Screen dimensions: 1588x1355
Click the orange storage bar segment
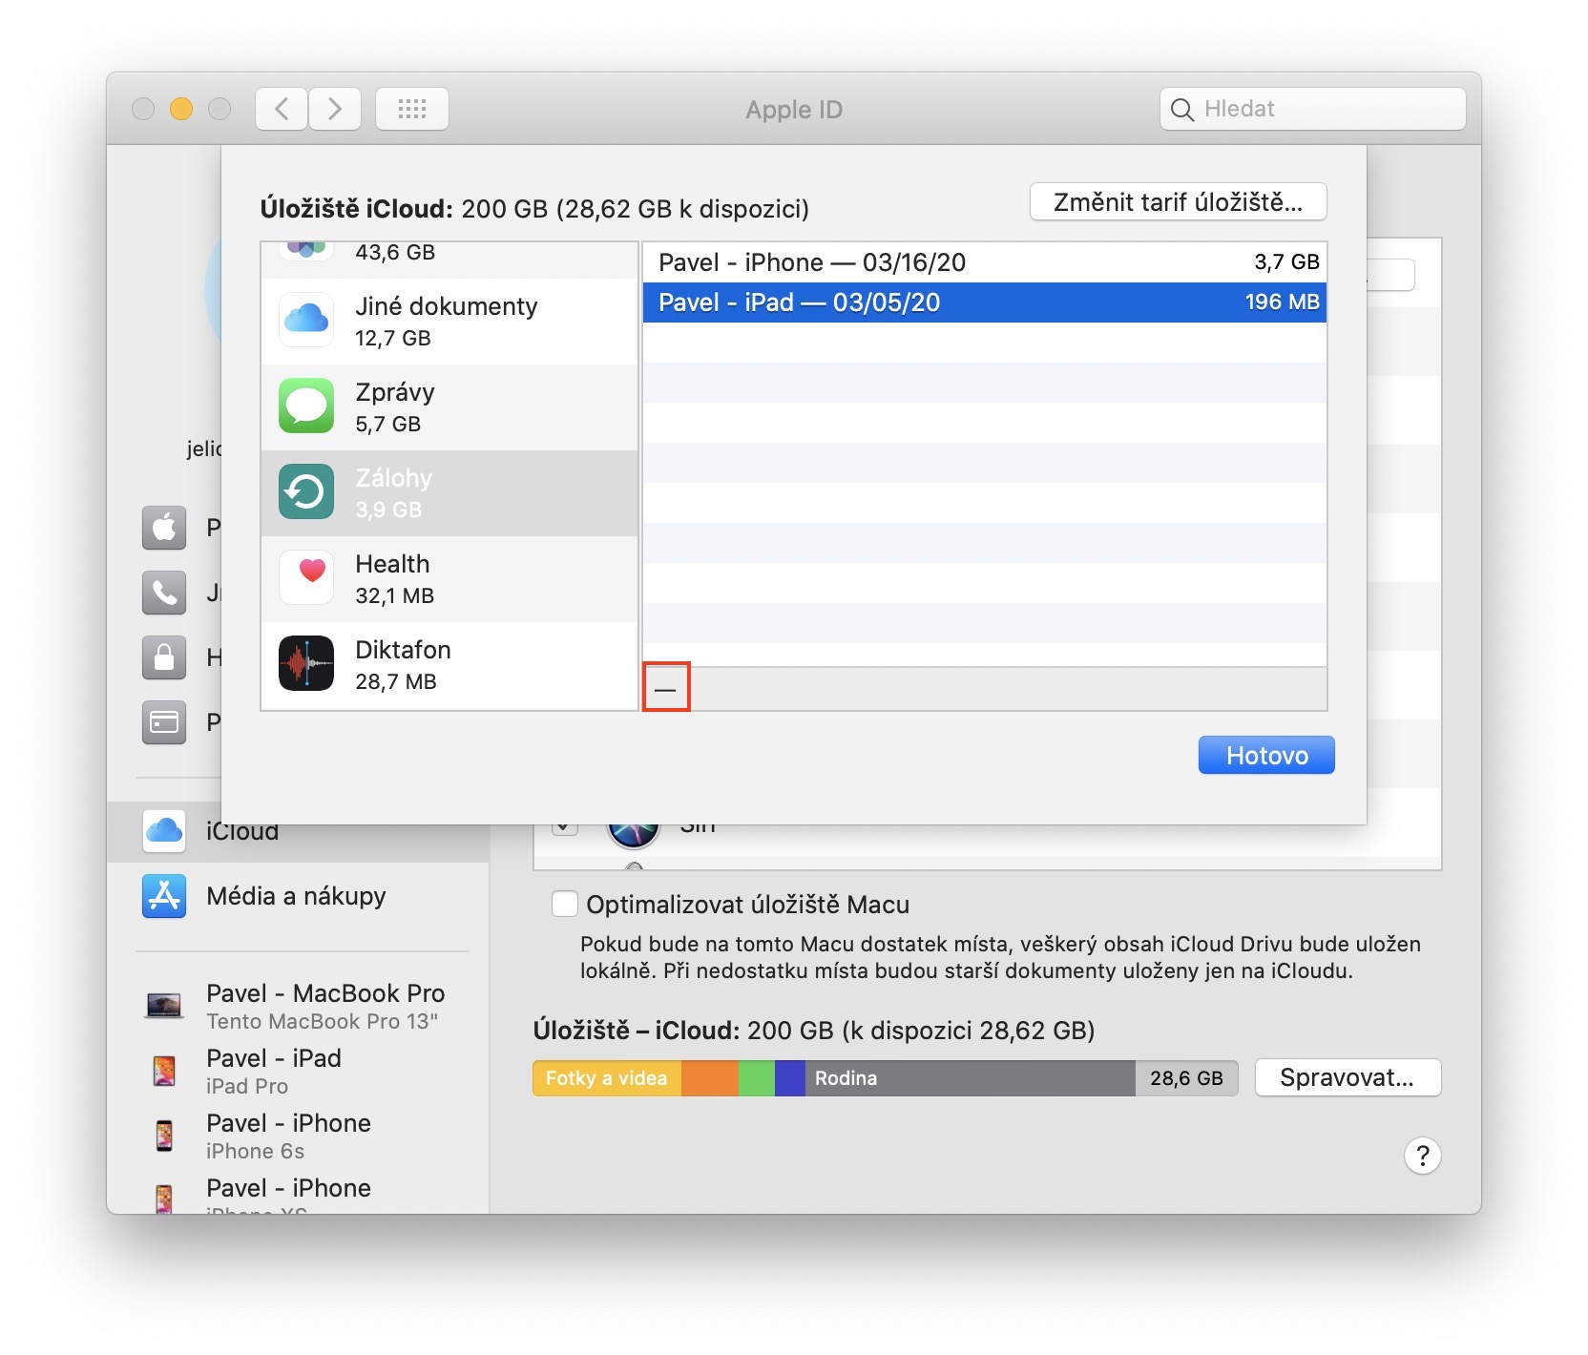tap(710, 1078)
